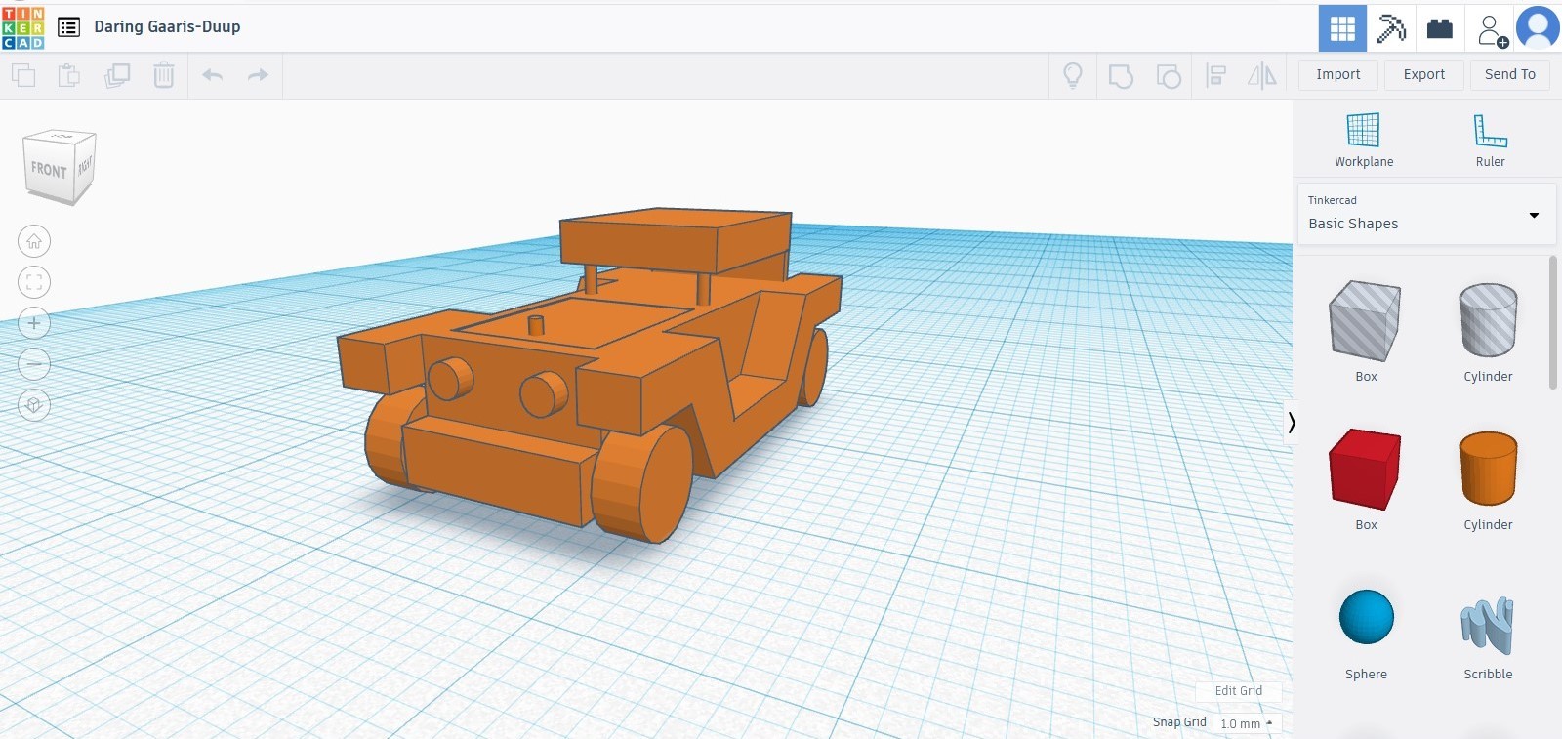The image size is (1562, 739).
Task: Open the Snap Grid 1.0 mm dropdown
Action: tap(1247, 723)
